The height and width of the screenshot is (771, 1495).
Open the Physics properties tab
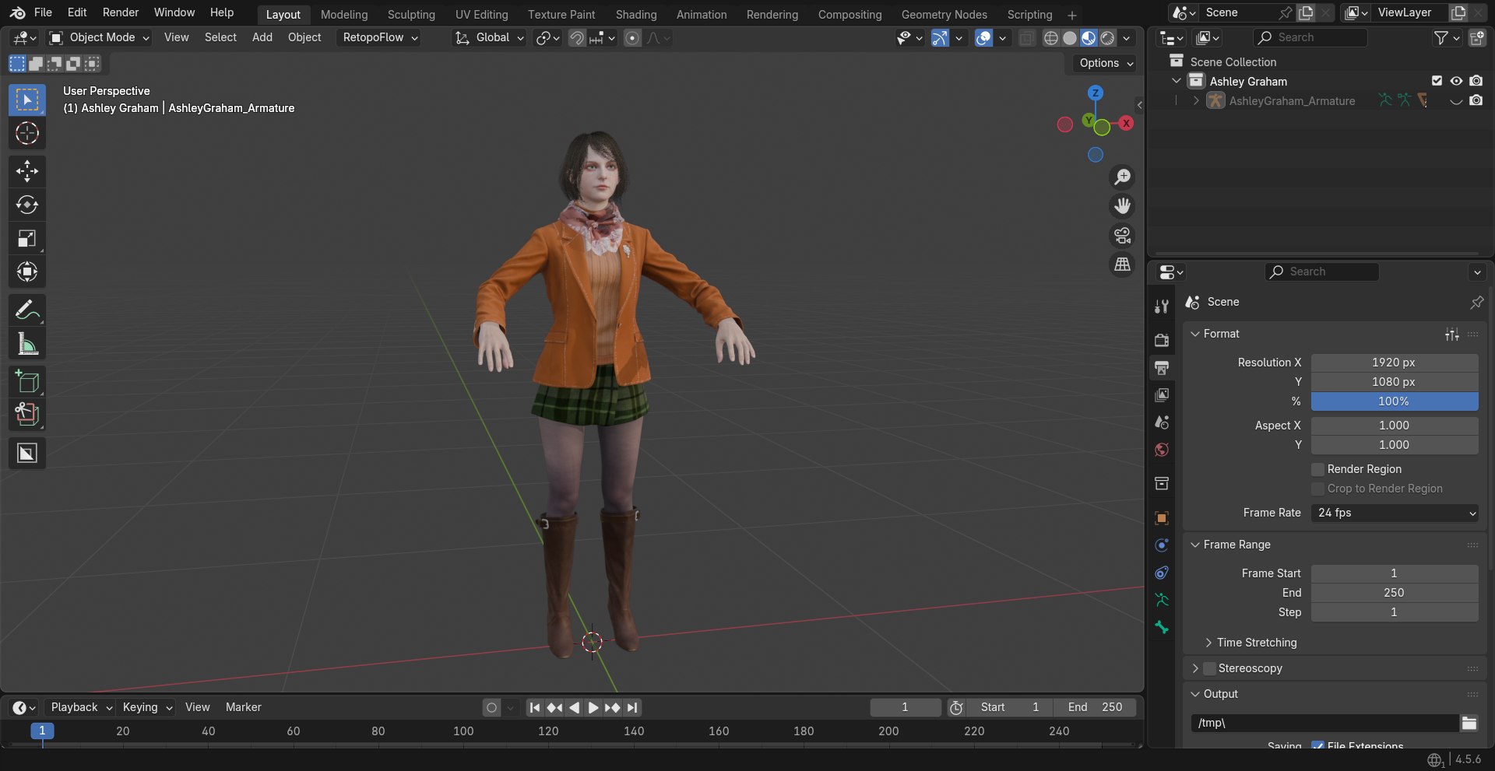click(1162, 545)
